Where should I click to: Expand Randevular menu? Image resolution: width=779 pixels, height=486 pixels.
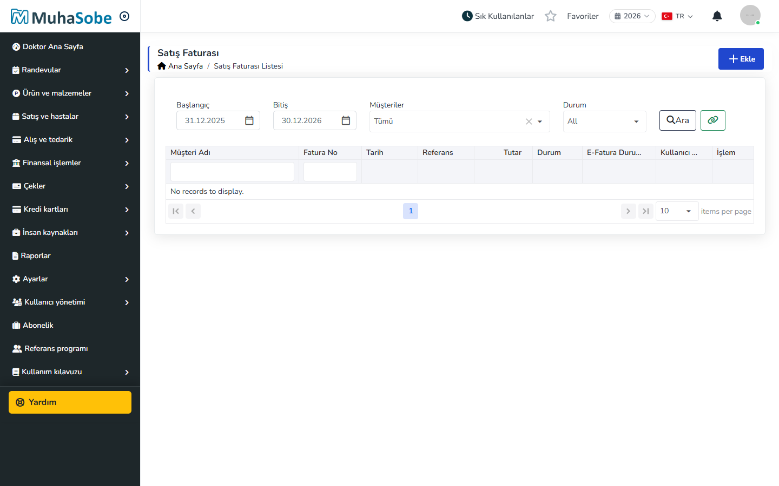coord(70,70)
